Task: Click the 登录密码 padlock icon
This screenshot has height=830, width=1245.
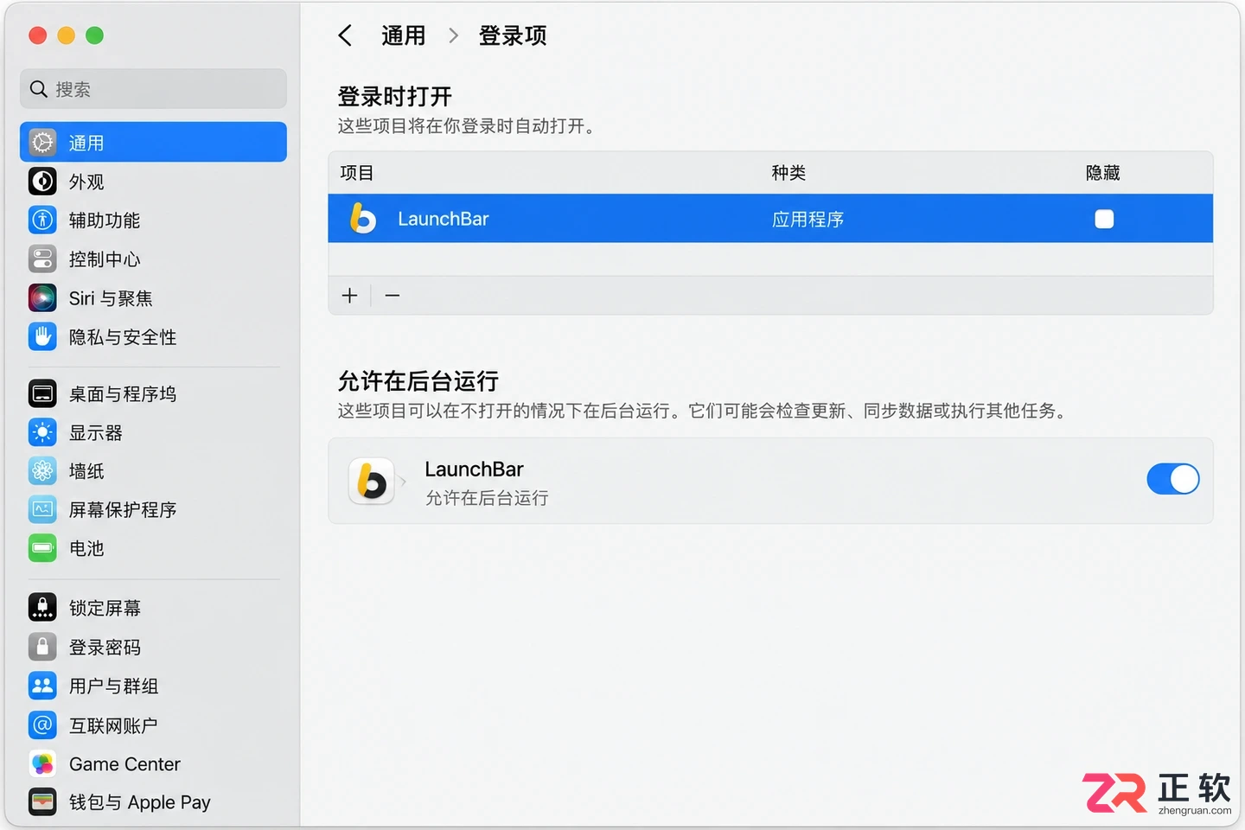Action: point(42,647)
